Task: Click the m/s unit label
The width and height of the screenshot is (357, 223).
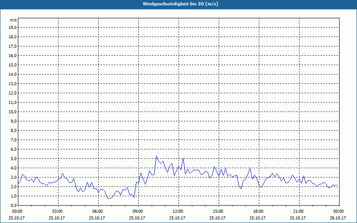Action: coord(13,20)
